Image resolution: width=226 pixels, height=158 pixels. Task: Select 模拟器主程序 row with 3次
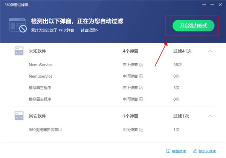113,87
